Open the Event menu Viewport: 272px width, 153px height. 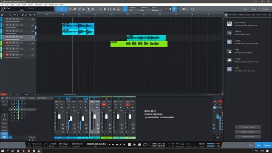[24, 5]
